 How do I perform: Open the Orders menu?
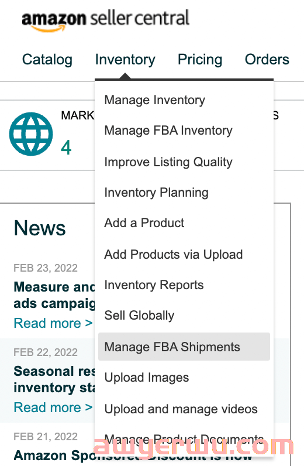pos(267,60)
